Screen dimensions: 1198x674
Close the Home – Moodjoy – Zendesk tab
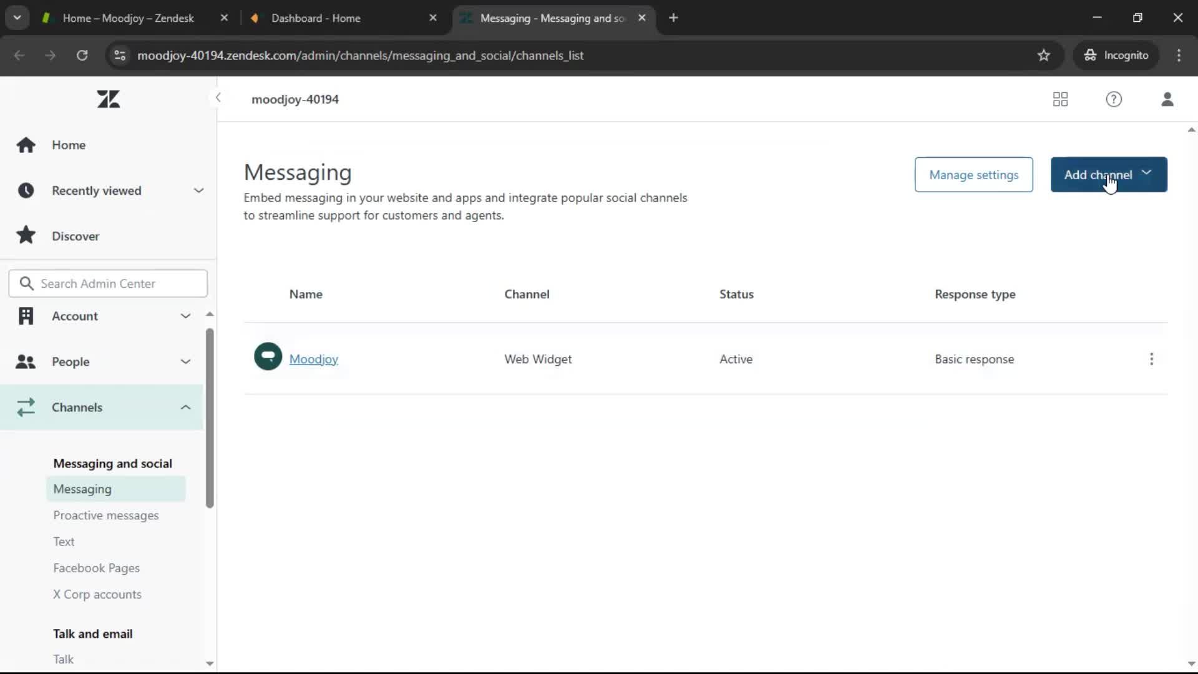[x=224, y=18]
